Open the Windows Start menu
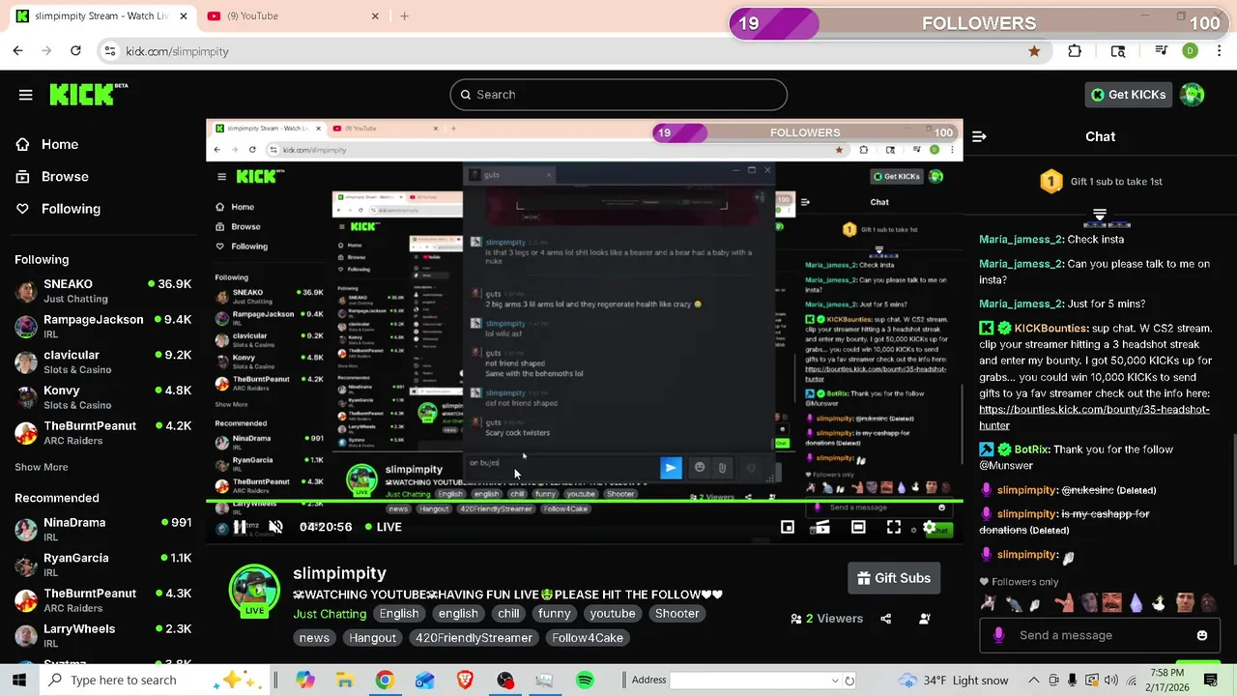1237x696 pixels. coord(19,681)
